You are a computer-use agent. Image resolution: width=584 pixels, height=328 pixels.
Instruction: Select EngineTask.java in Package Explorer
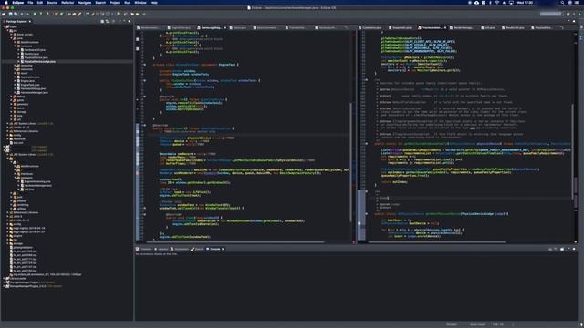pos(30,85)
